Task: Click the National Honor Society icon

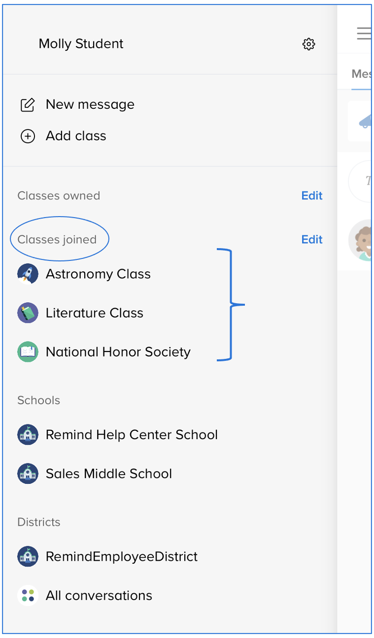Action: click(x=28, y=352)
